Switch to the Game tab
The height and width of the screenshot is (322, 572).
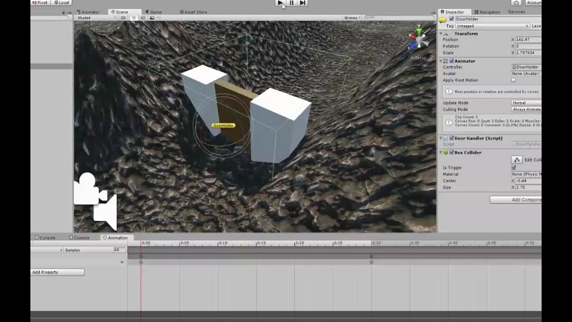tap(153, 12)
